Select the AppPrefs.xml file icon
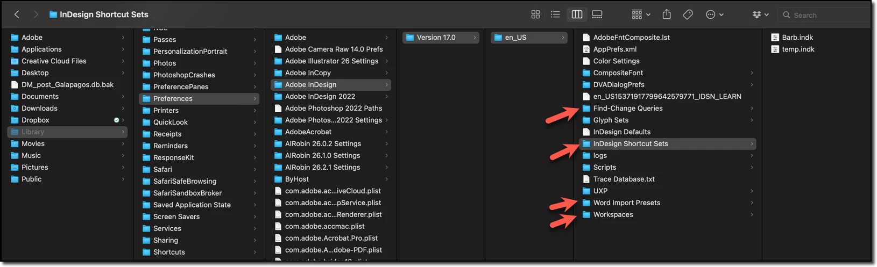Image resolution: width=877 pixels, height=267 pixels. point(586,49)
